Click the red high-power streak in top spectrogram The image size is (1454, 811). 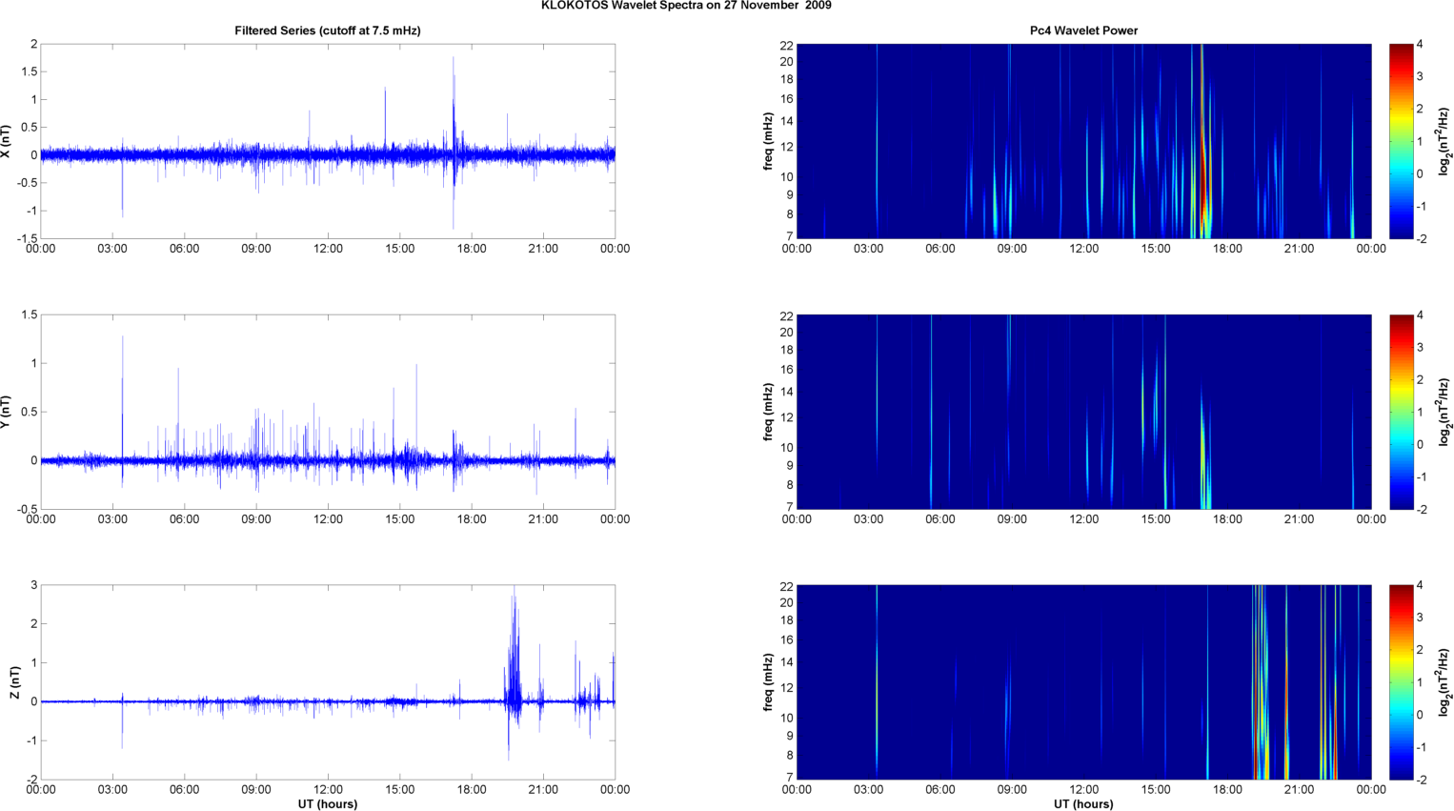point(1203,172)
